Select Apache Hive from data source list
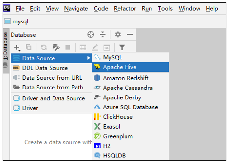The height and width of the screenshot is (161, 227). click(119, 67)
